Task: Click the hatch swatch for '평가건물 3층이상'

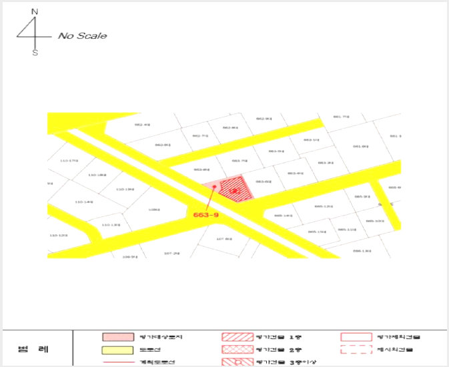Action: point(238,362)
